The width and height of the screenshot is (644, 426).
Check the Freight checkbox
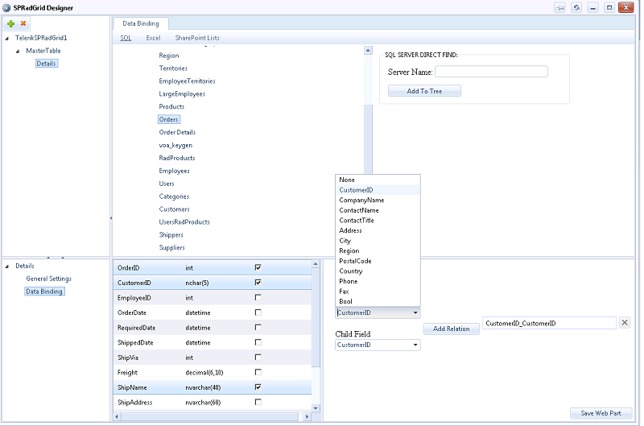(258, 372)
